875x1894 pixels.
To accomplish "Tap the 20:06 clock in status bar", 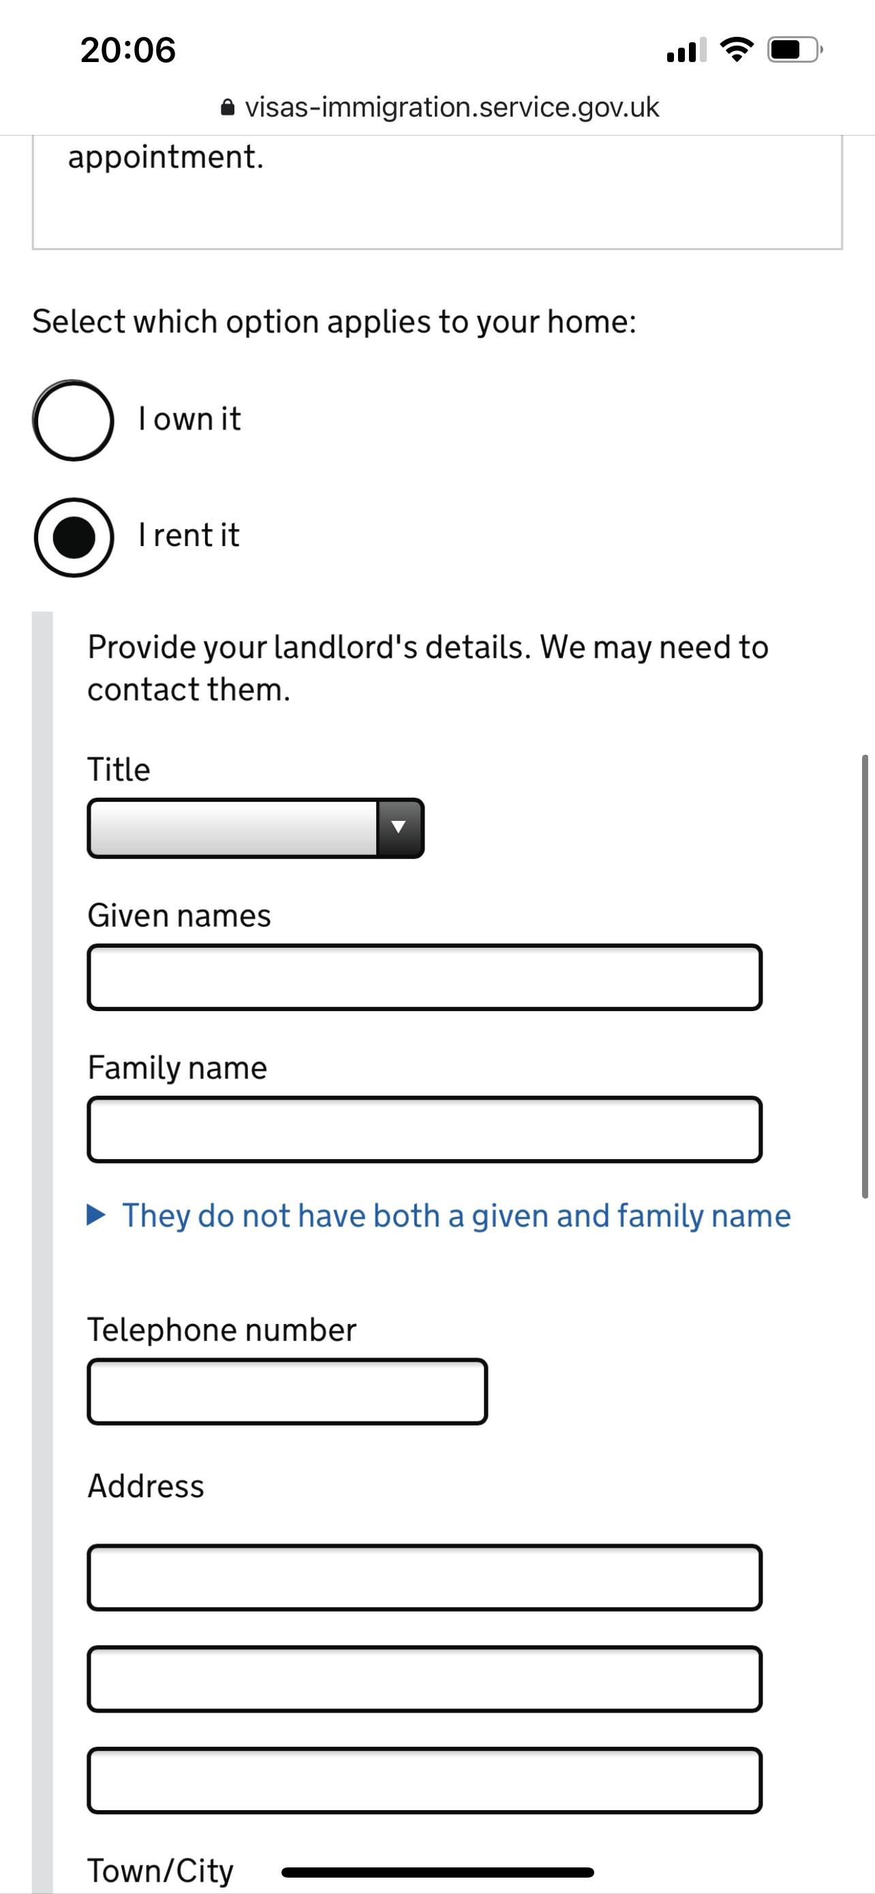I will click(128, 50).
